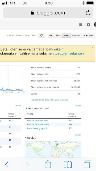Viewport: 96px width, 171px height.
Task: Click the Katsojat heading
Action: pyautogui.click(x=30, y=138)
